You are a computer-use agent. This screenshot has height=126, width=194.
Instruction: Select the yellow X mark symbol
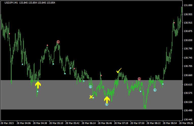click(91, 97)
